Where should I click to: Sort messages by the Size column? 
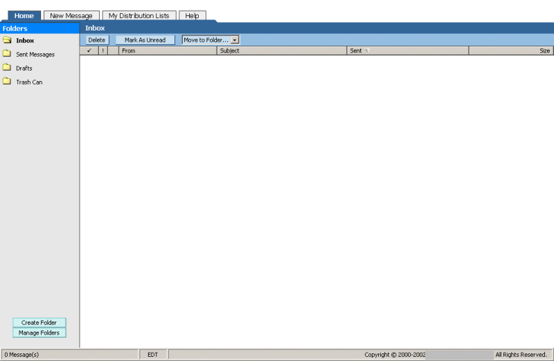coord(511,51)
